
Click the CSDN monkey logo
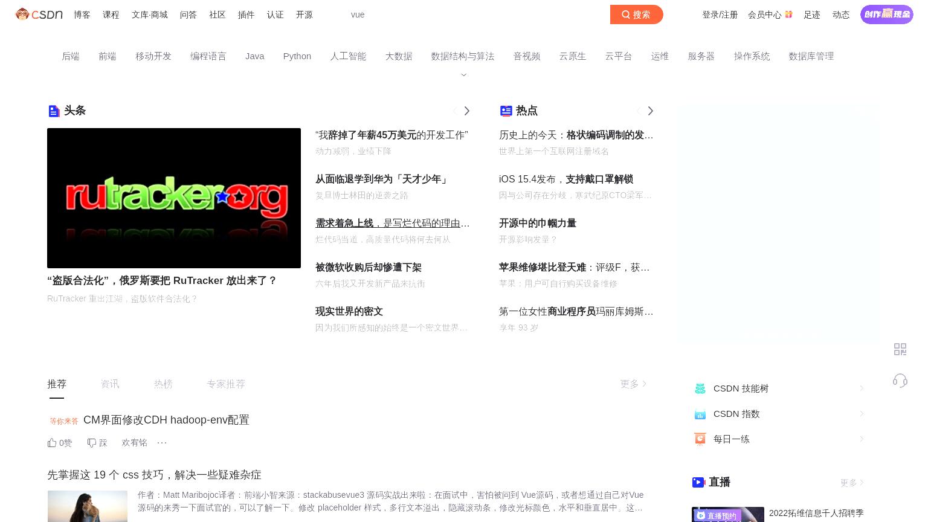click(x=39, y=14)
